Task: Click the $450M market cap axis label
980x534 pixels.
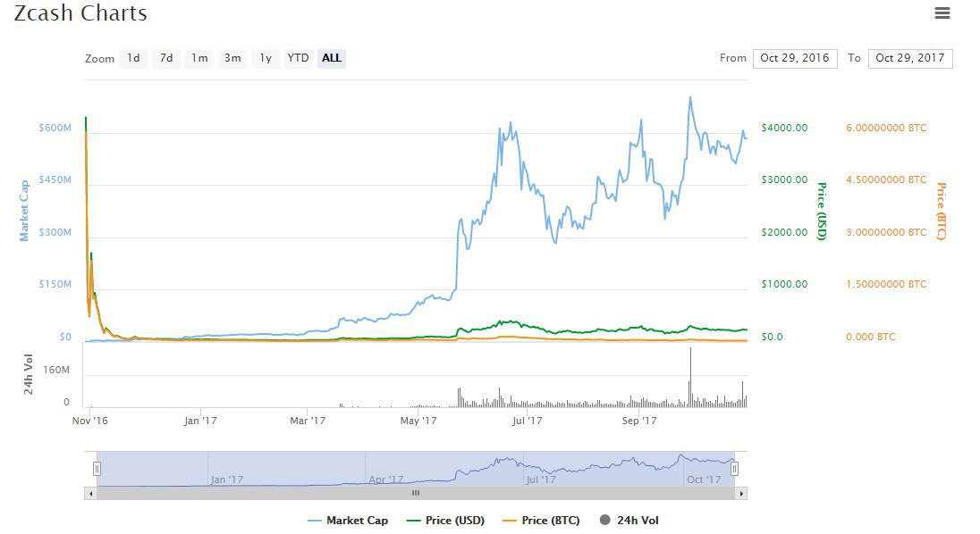Action: point(55,179)
